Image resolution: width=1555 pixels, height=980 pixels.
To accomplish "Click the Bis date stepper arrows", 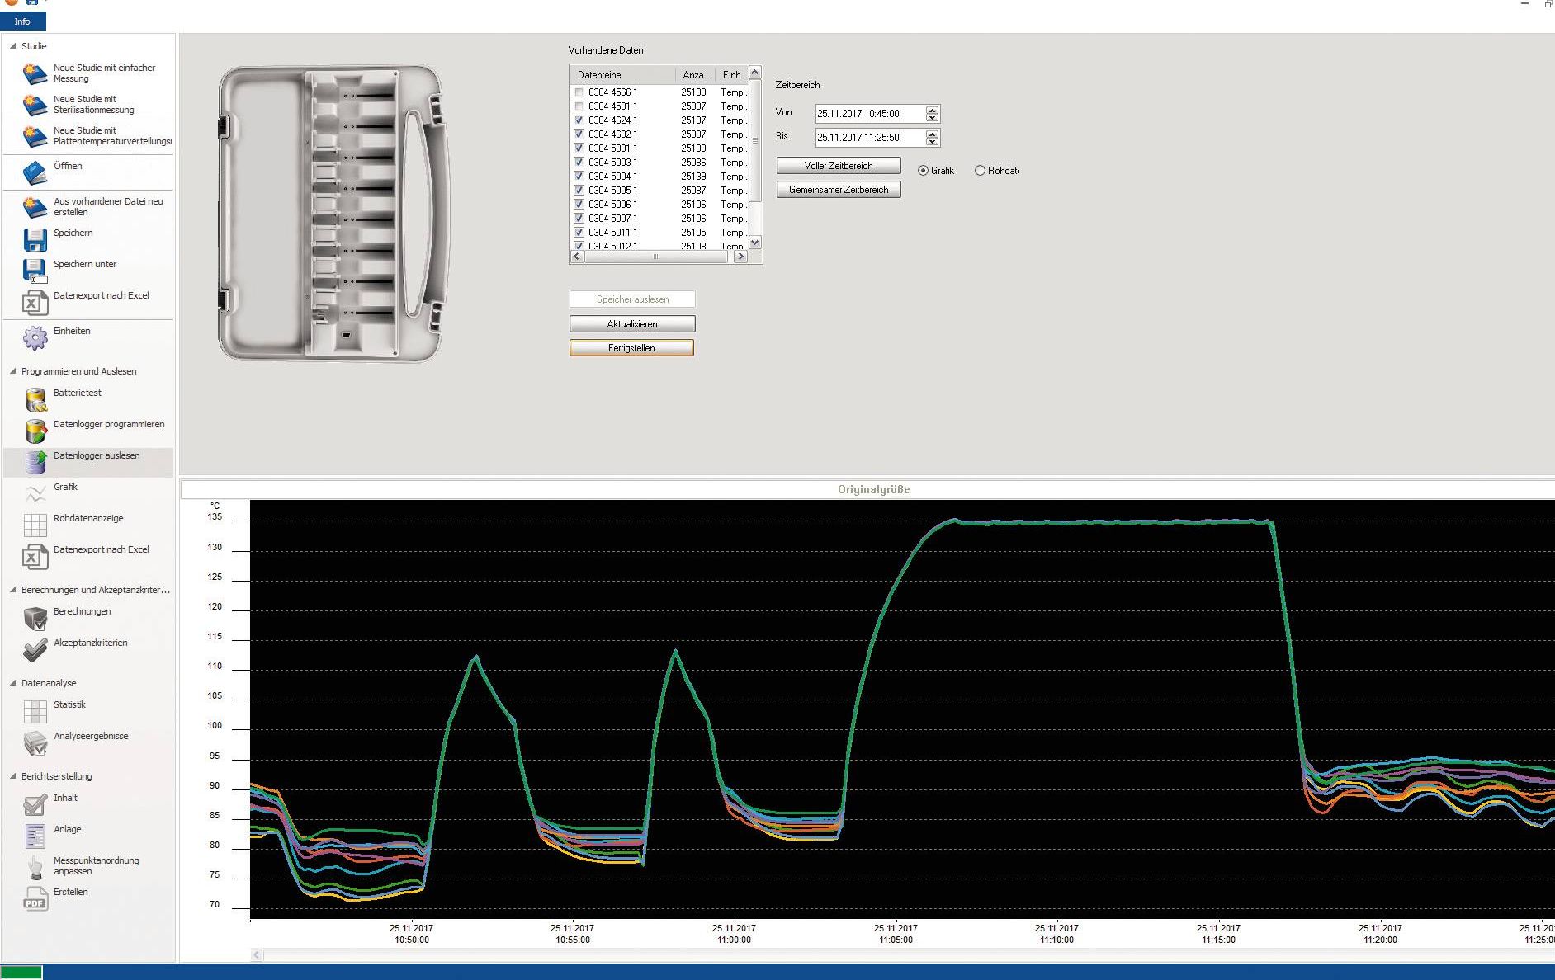I will click(x=932, y=138).
